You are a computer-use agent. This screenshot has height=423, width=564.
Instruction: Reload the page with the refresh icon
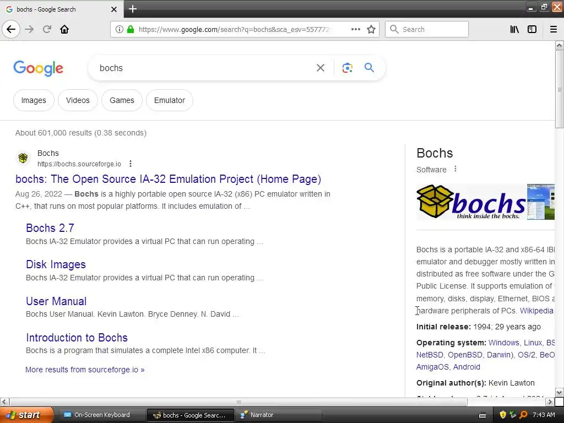tap(47, 29)
